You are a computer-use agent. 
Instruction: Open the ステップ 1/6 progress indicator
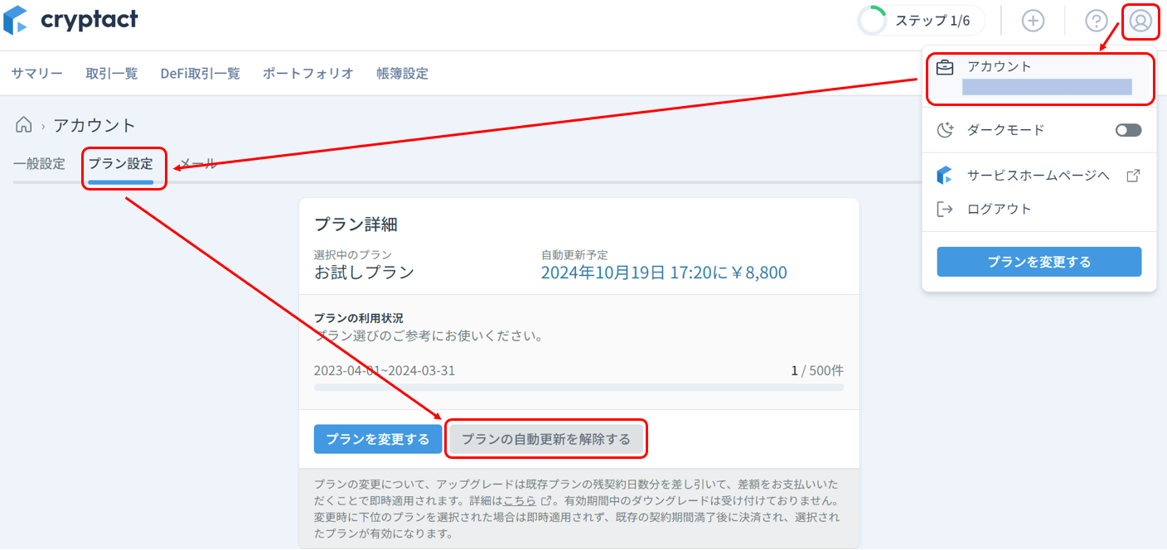(921, 21)
